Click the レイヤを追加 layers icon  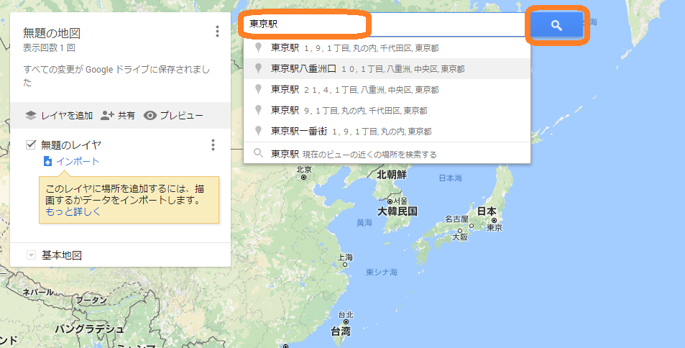point(31,116)
